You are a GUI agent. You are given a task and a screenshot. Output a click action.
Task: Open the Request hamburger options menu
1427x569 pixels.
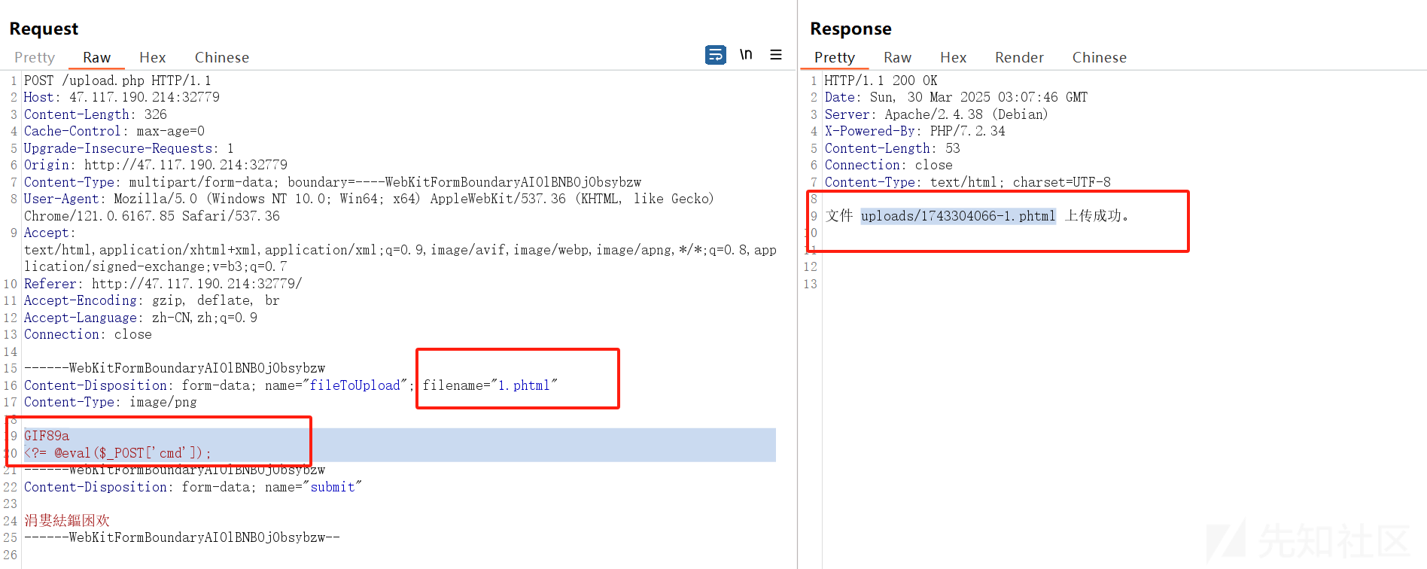click(776, 55)
